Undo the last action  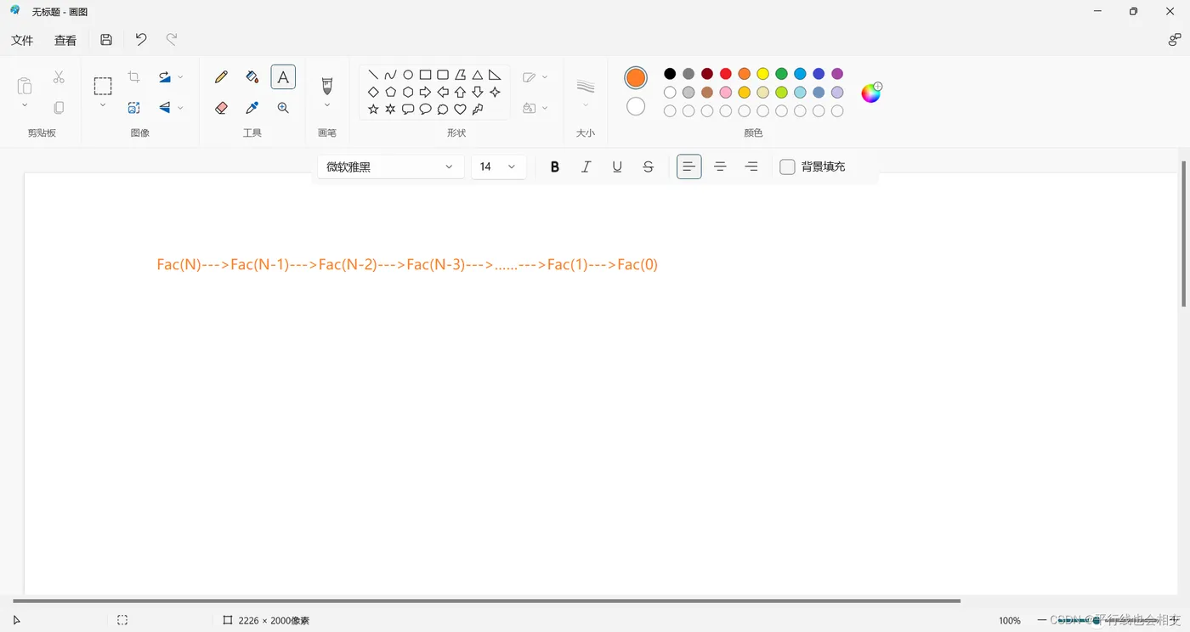(x=141, y=39)
